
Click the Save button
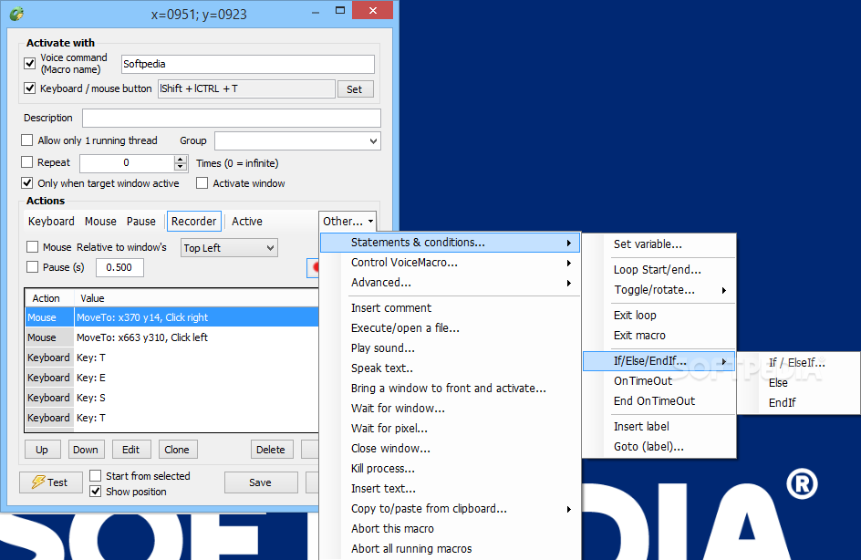click(x=261, y=482)
